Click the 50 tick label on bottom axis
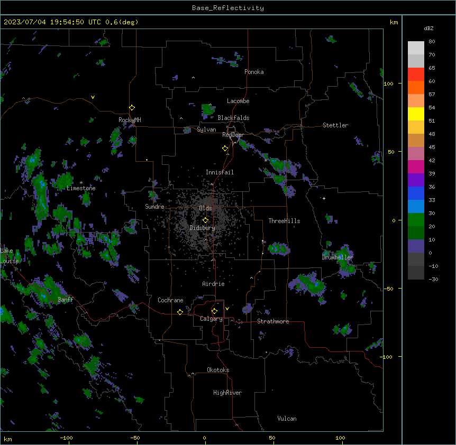This screenshot has width=456, height=445. pyautogui.click(x=272, y=438)
